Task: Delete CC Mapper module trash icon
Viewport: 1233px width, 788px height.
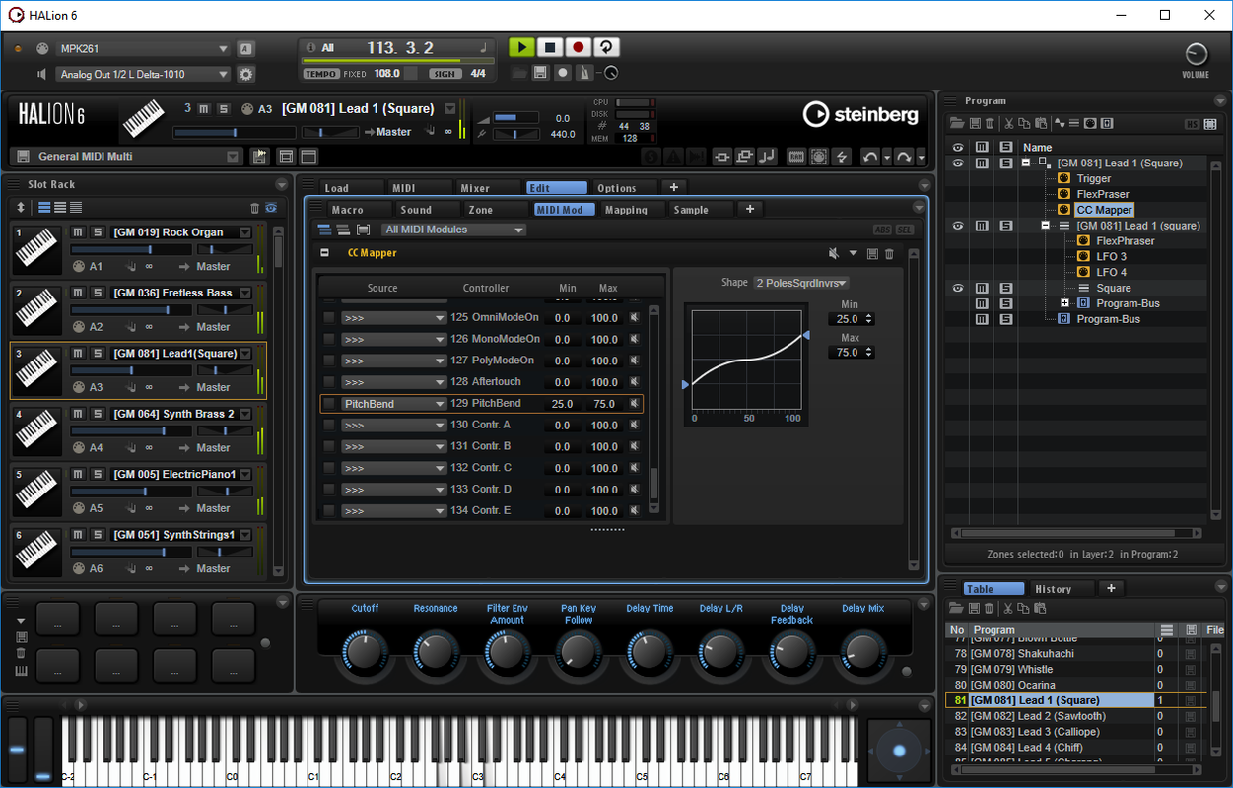Action: coord(889,254)
